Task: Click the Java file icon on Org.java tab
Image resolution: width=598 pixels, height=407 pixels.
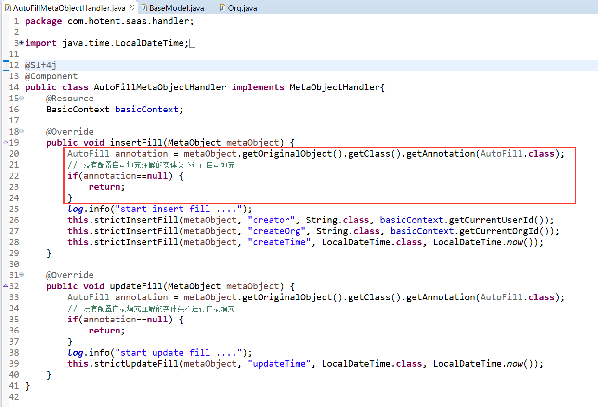Action: pyautogui.click(x=222, y=8)
